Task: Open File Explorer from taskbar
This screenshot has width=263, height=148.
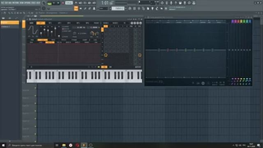Action: (64, 145)
